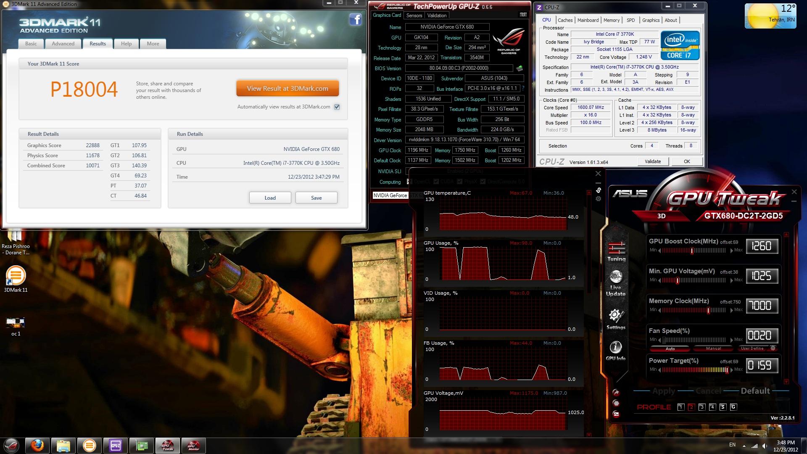Image resolution: width=807 pixels, height=454 pixels.
Task: Click the Facebook share icon in 3DMark
Action: click(356, 19)
